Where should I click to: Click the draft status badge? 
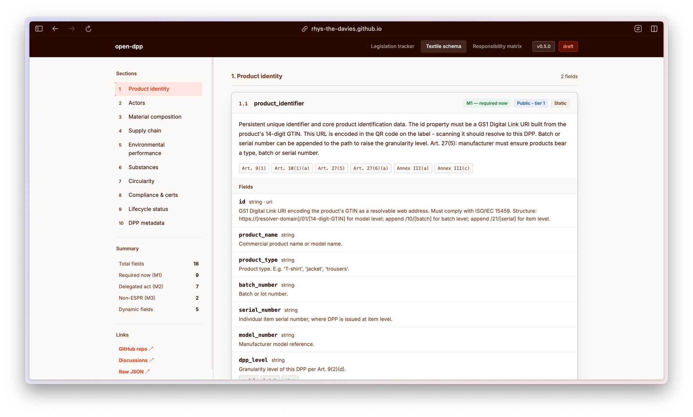(x=568, y=46)
